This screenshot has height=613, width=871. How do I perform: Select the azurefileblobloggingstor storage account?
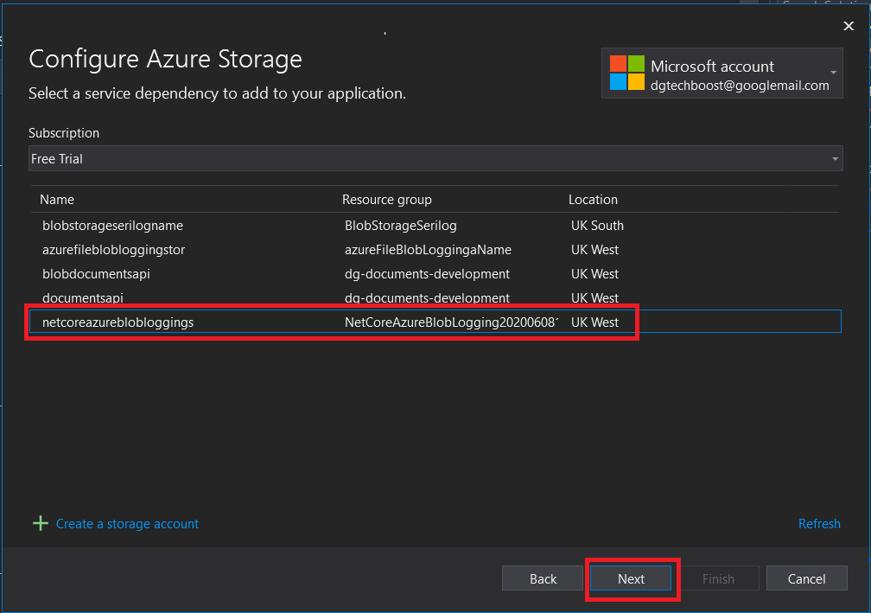[x=113, y=250]
